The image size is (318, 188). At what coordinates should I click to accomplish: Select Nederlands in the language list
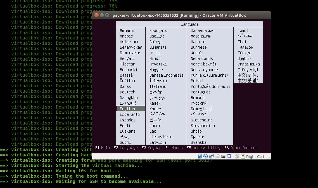click(x=202, y=58)
